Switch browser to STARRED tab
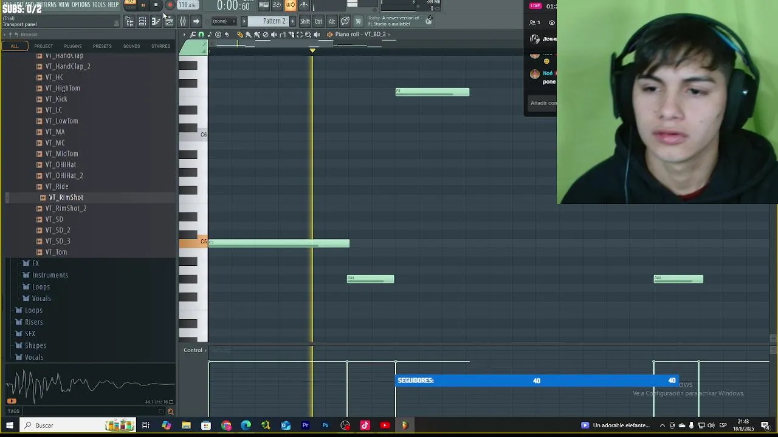The image size is (778, 437). (160, 46)
